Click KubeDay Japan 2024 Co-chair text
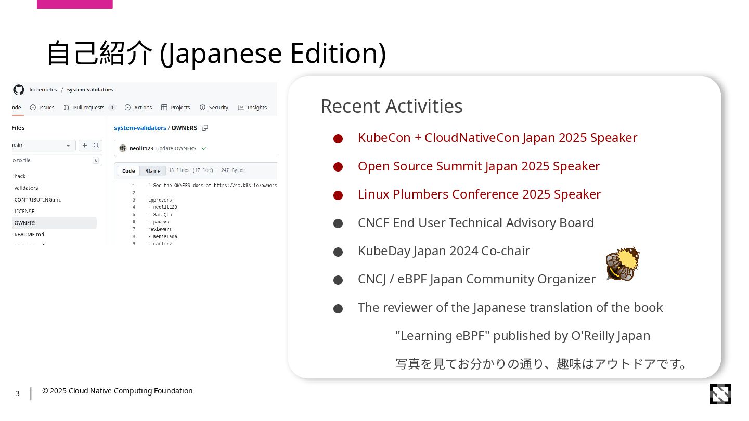 444,251
